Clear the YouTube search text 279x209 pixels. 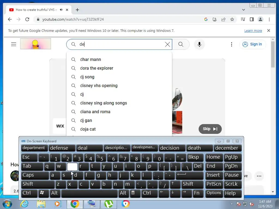coord(168,44)
